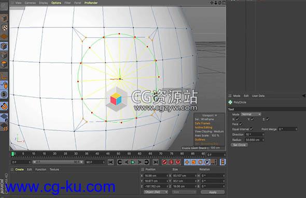Enable the Axis mode L-shaped icon
306x198 pixels.
pos(4,76)
